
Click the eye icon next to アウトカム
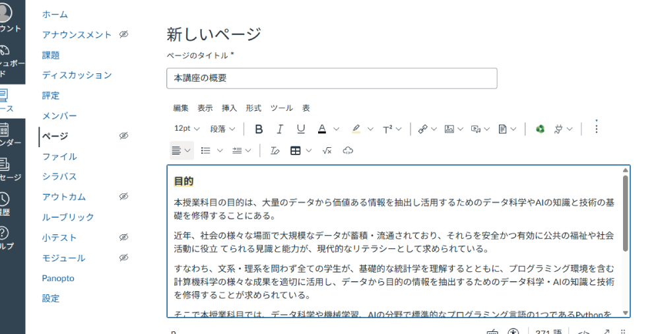(x=123, y=196)
